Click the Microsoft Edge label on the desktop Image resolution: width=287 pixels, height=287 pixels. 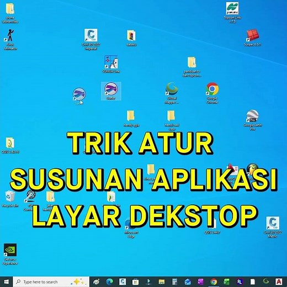(131, 234)
